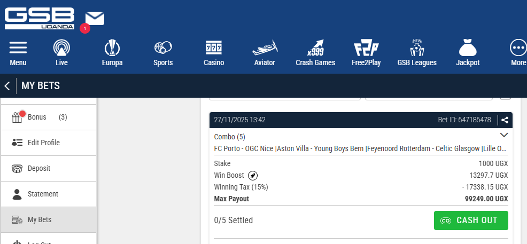Go back from My Bets
This screenshot has height=244, width=527.
point(7,86)
